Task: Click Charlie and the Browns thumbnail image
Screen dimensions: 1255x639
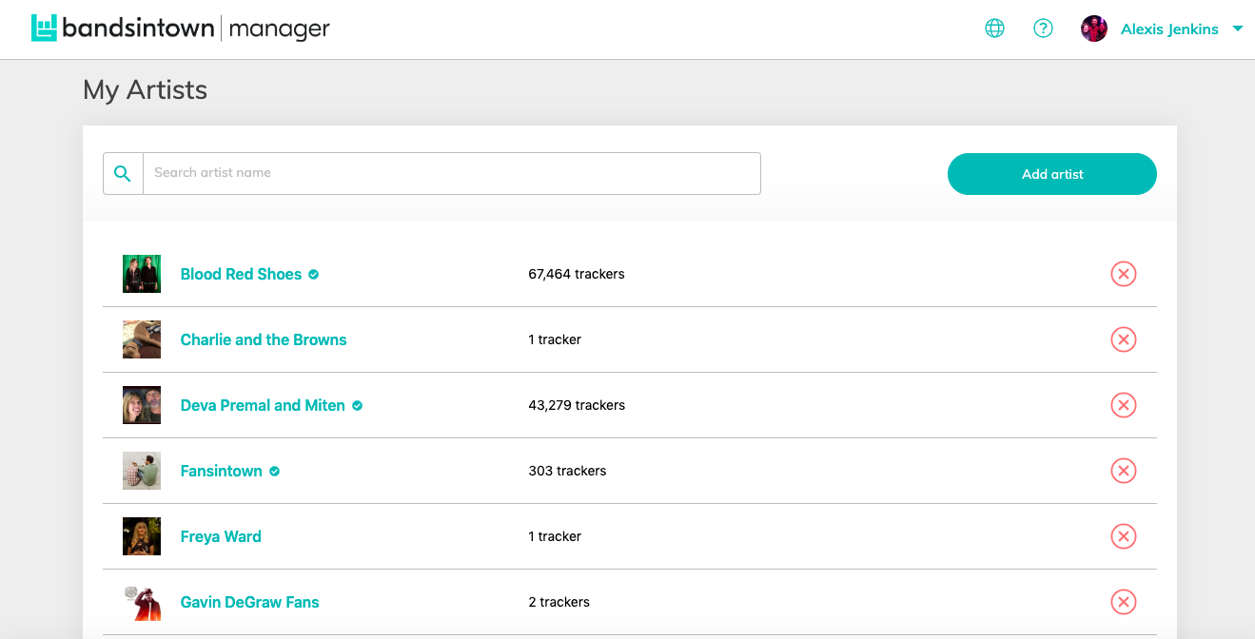Action: click(x=142, y=339)
